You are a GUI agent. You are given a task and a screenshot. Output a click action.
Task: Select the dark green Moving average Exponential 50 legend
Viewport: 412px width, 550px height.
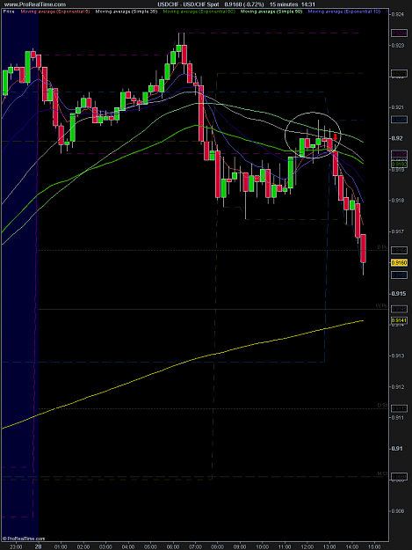click(199, 11)
